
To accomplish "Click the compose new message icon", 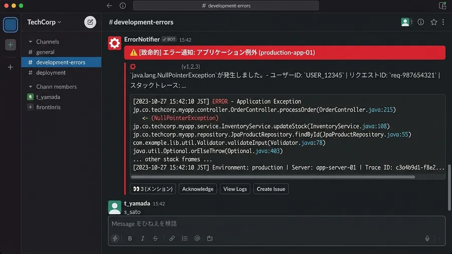I will (x=90, y=22).
